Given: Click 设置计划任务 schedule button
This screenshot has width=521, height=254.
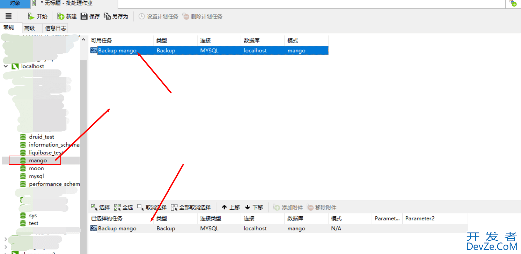Looking at the screenshot, I should coord(158,16).
